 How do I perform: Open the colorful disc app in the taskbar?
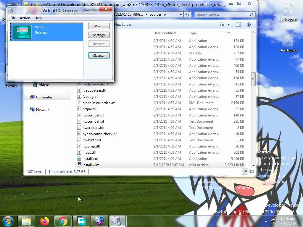tap(99, 221)
